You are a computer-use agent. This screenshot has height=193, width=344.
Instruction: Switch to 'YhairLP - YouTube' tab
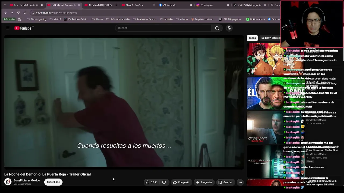click(138, 5)
